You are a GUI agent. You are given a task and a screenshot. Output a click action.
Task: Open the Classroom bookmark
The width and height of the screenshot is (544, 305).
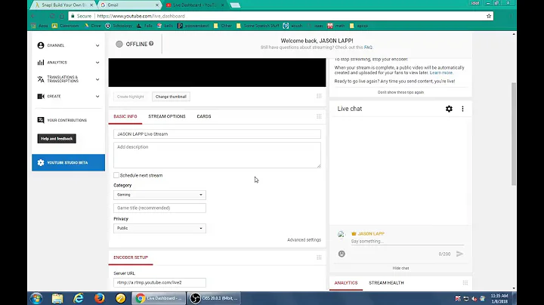[x=65, y=26]
